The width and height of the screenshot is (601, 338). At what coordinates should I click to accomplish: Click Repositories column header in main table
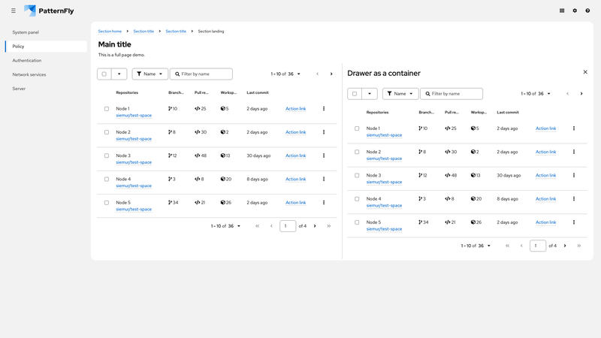127,92
